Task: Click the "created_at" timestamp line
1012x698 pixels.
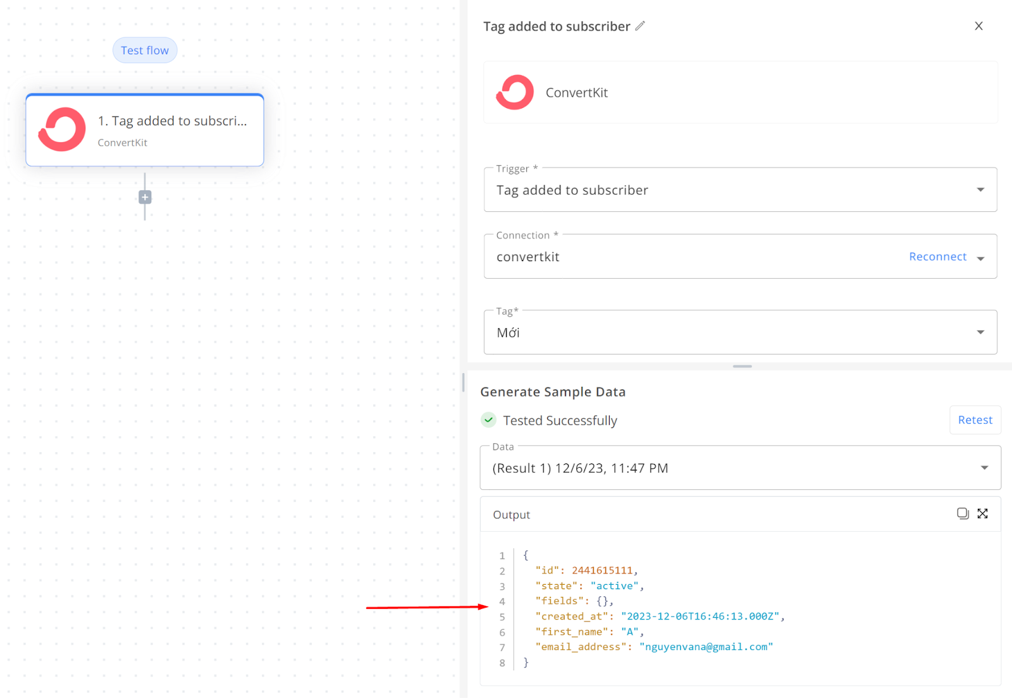Action: click(x=660, y=616)
